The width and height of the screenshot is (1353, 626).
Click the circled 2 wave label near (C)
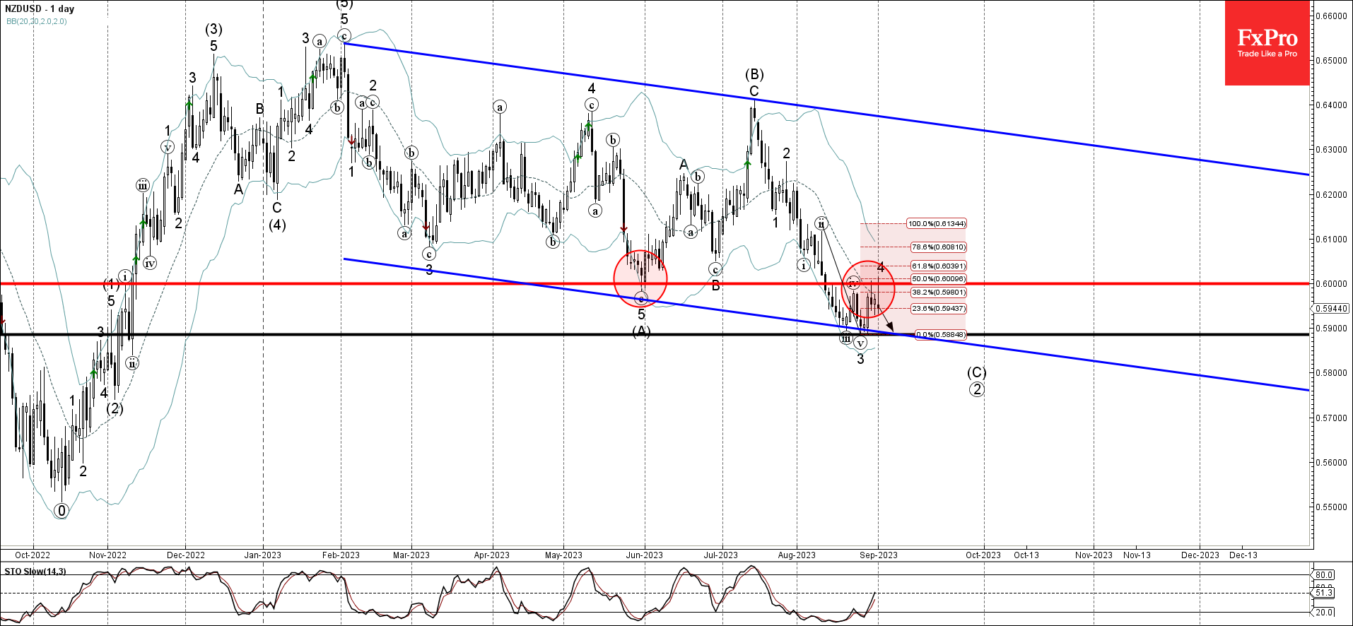976,389
